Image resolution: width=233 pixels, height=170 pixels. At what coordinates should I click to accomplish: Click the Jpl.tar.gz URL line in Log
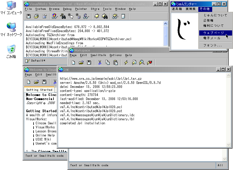click(101, 79)
